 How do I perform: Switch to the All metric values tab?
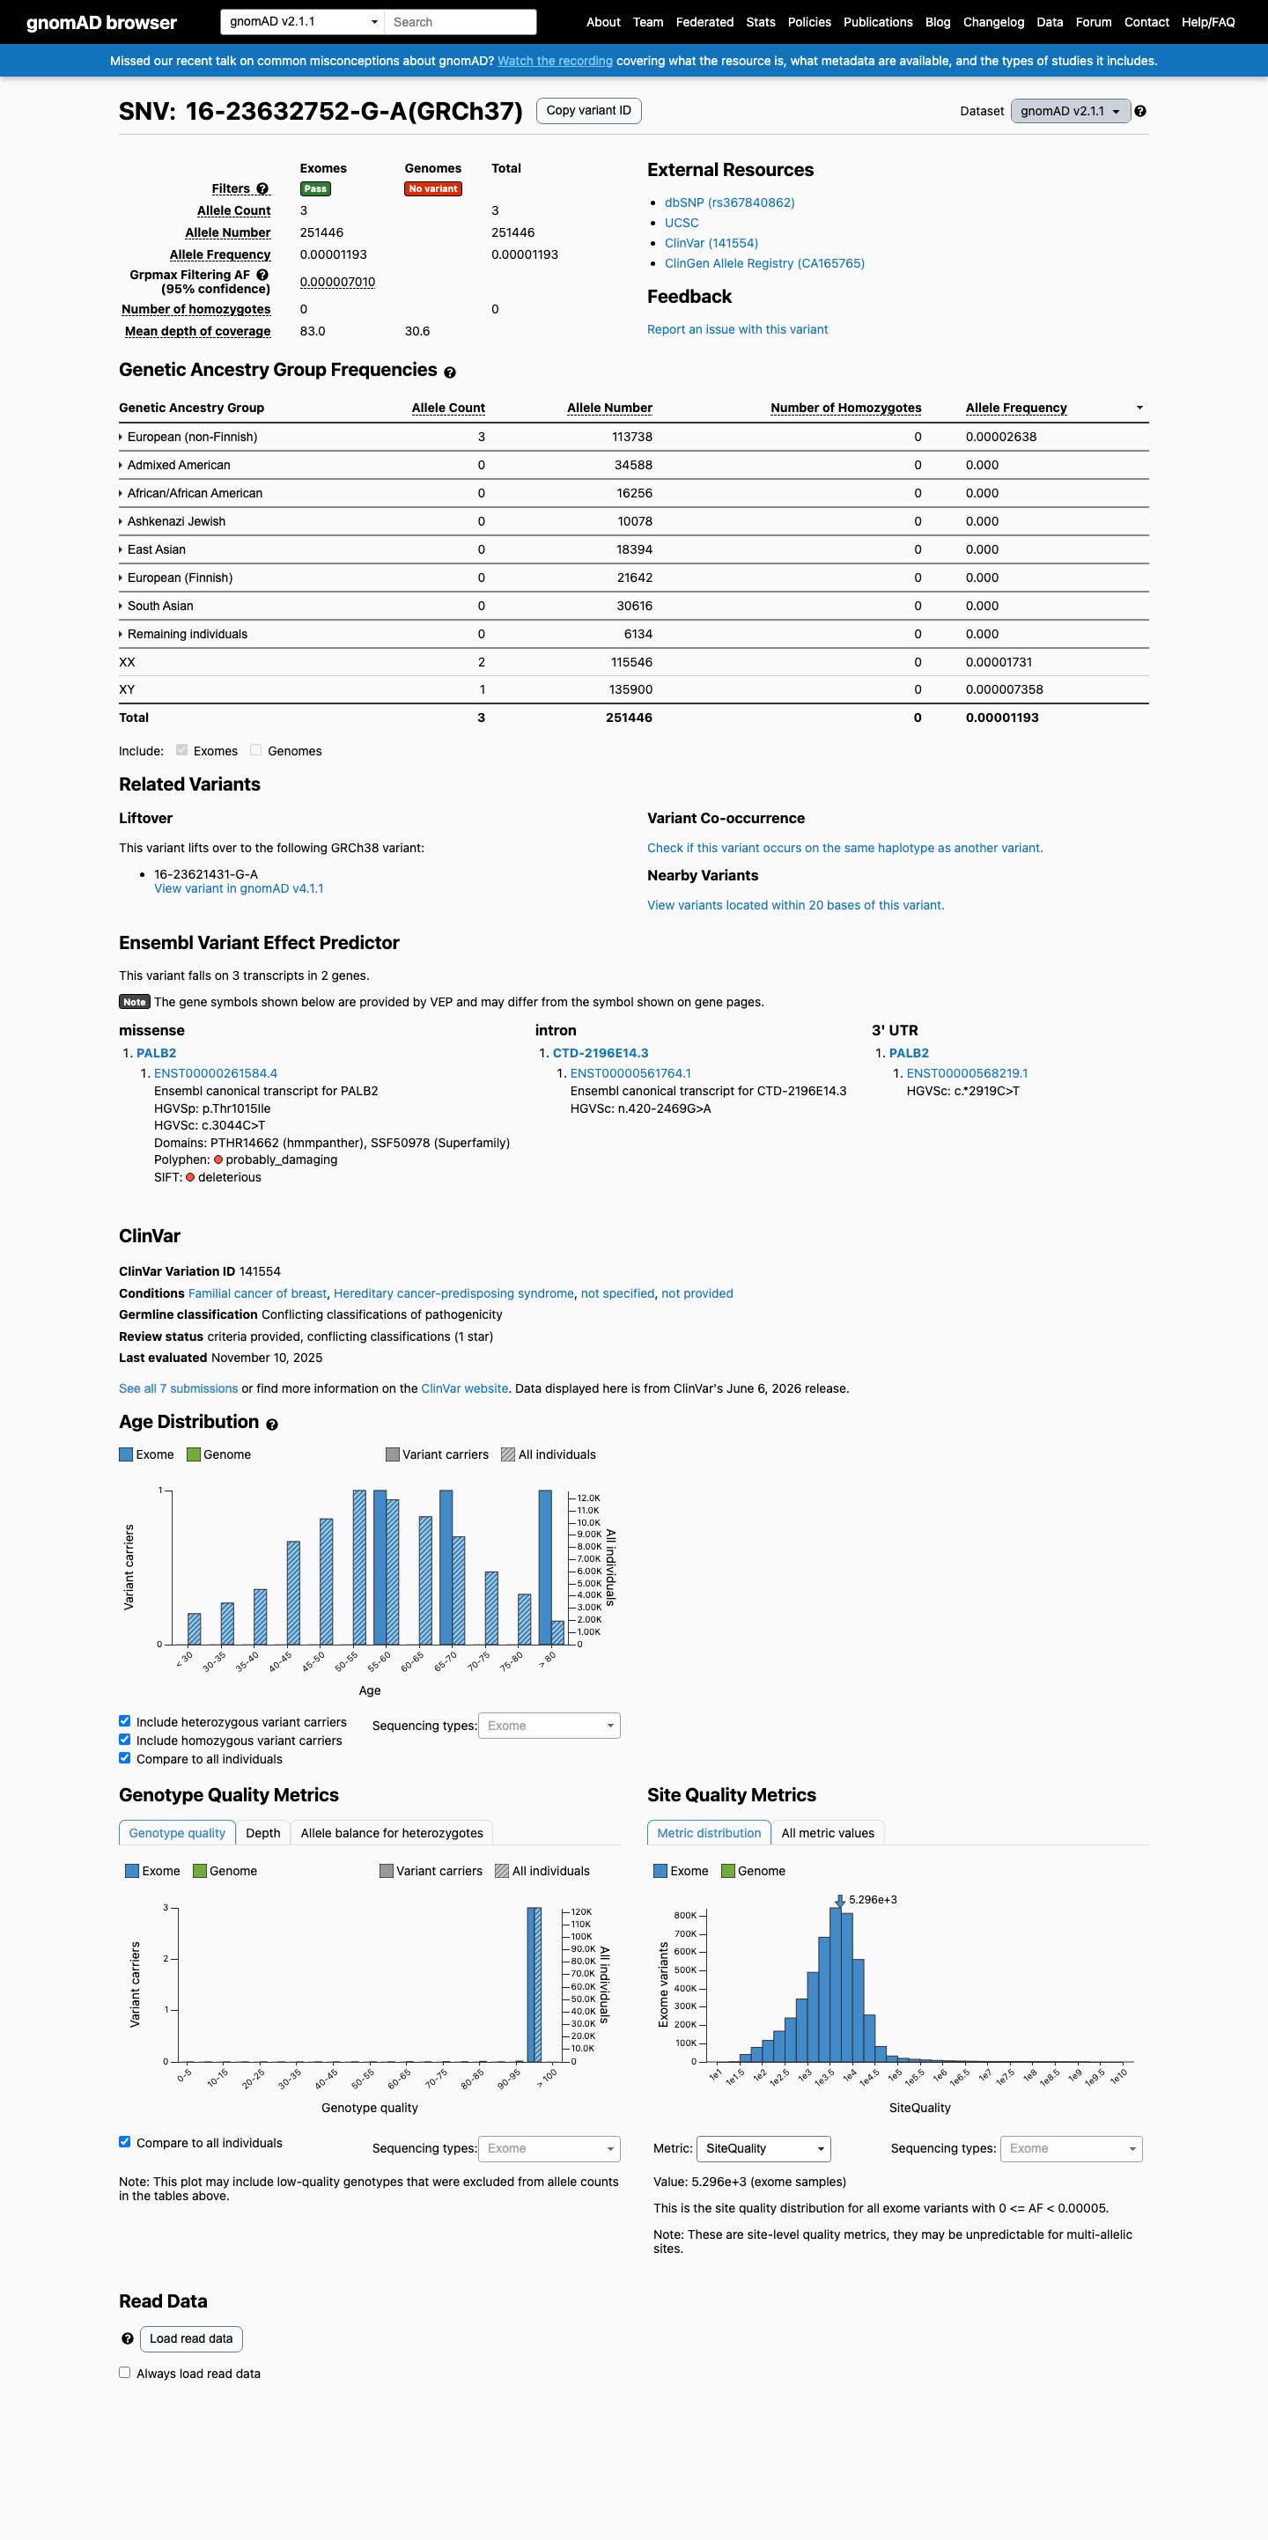(827, 1833)
